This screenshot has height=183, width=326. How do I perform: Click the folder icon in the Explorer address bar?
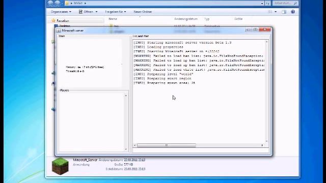67,3
